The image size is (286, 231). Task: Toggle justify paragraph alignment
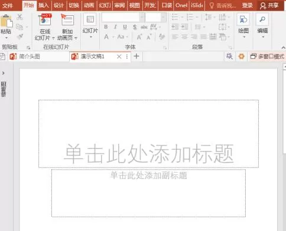coord(203,37)
